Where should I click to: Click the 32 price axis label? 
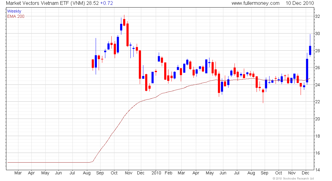318,16
